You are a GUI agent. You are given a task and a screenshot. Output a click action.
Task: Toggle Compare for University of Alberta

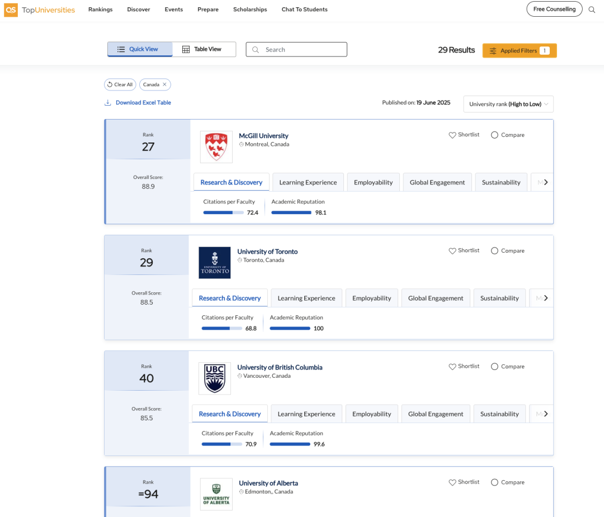click(x=494, y=482)
